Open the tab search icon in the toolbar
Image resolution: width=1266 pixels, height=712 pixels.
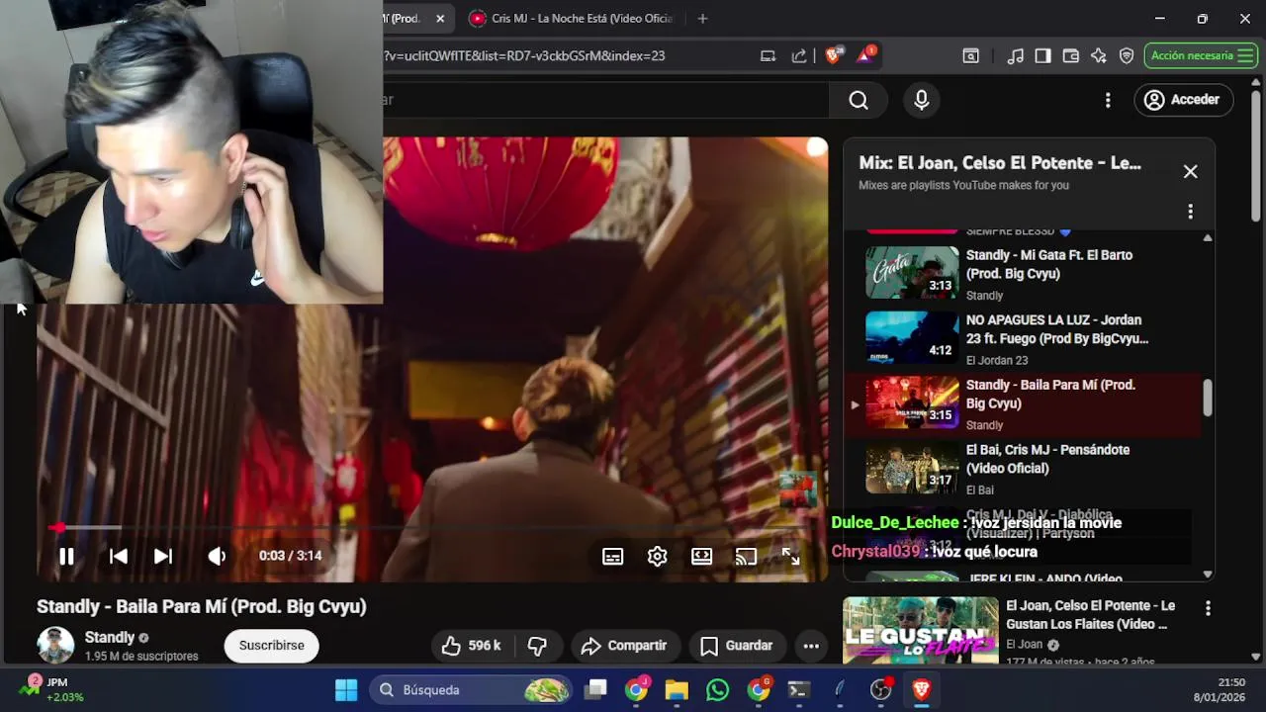click(970, 56)
